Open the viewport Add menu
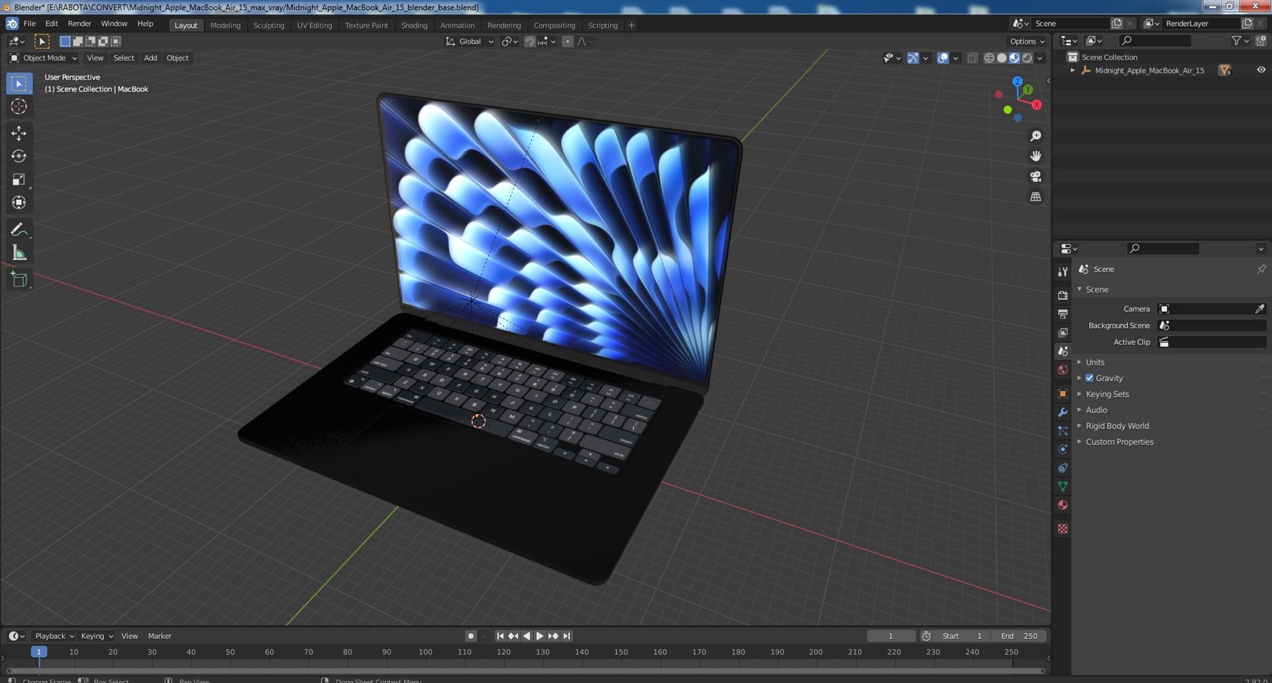Screen dimensions: 1272x683 tap(150, 58)
